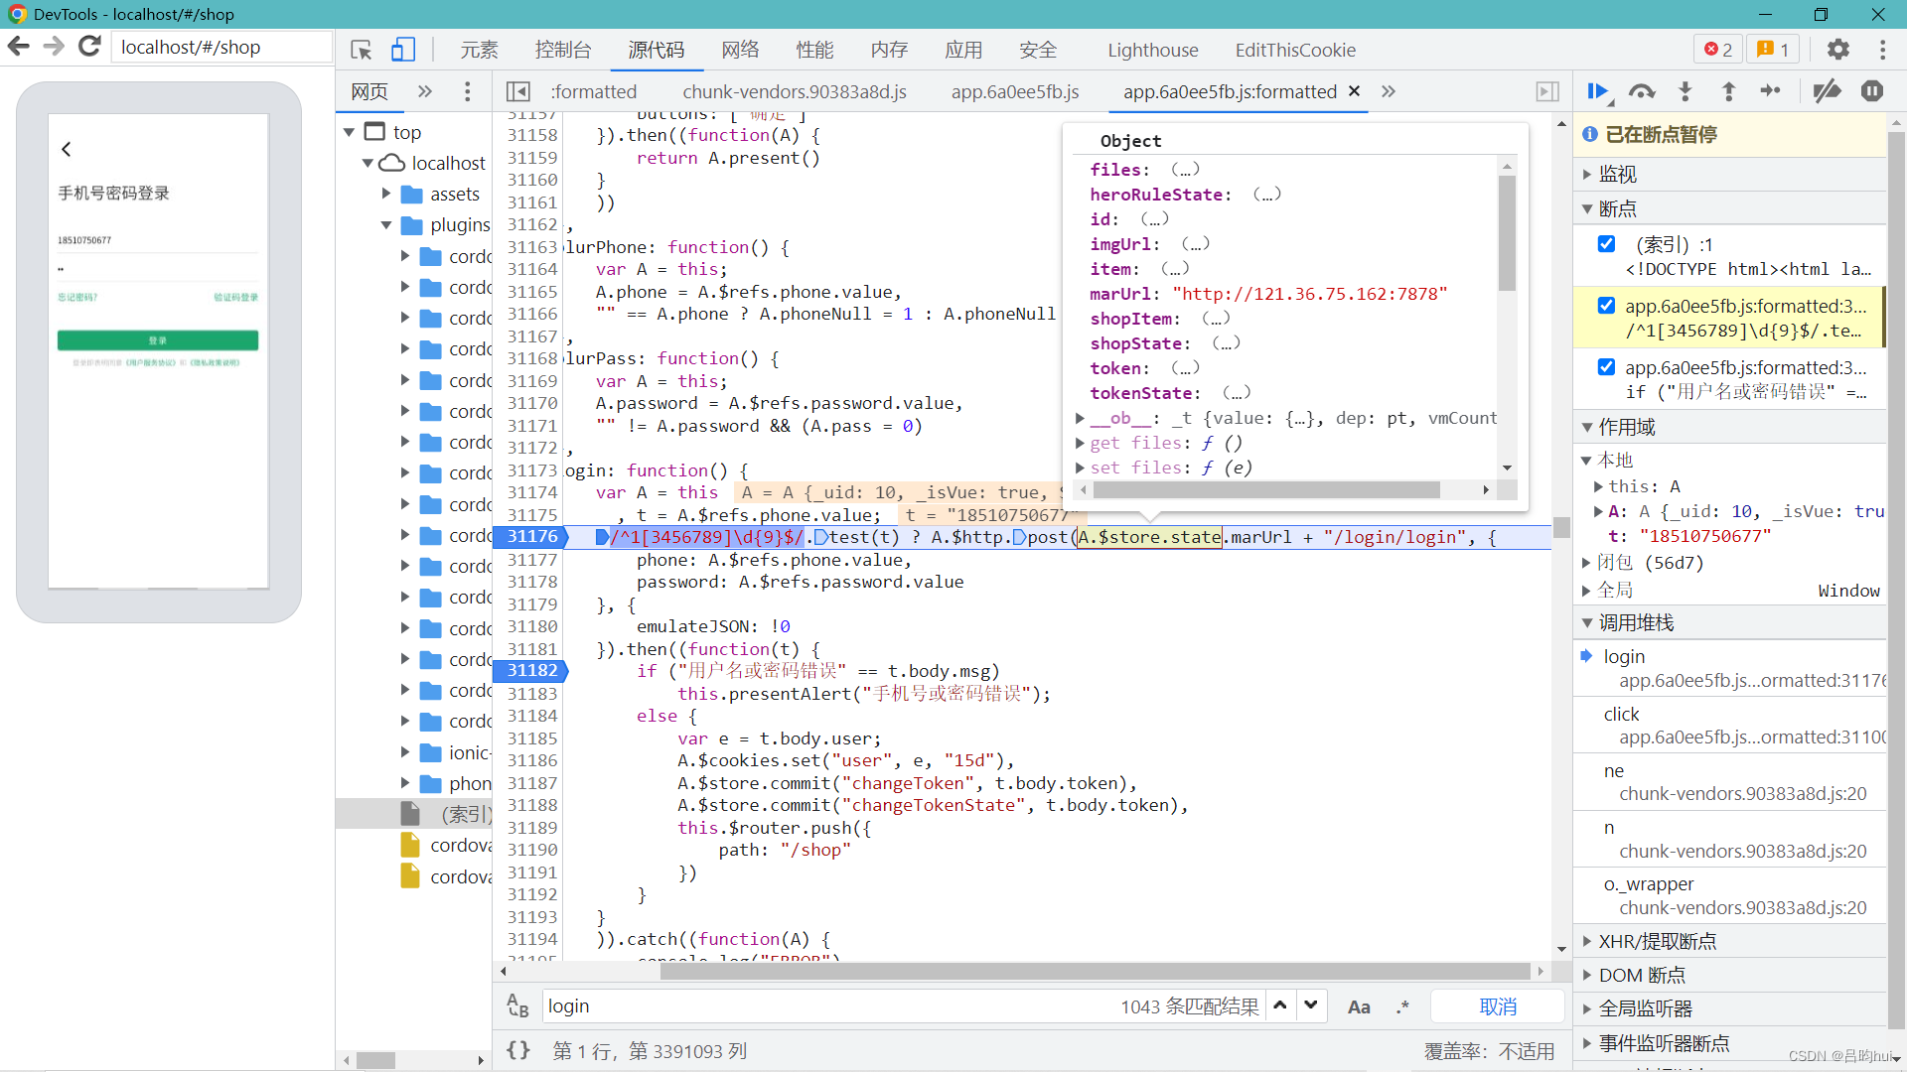This screenshot has height=1072, width=1907.
Task: Click the replace toggle icon in search bar
Action: (x=517, y=1005)
